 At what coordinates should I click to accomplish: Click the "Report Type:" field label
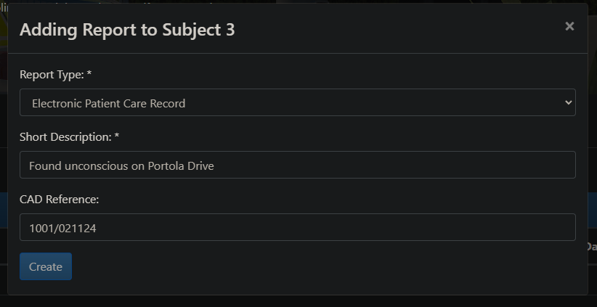(x=52, y=75)
